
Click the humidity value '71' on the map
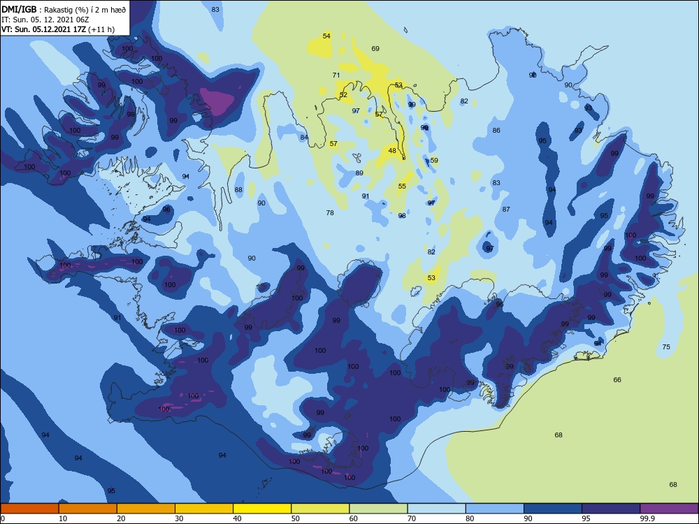pyautogui.click(x=336, y=75)
